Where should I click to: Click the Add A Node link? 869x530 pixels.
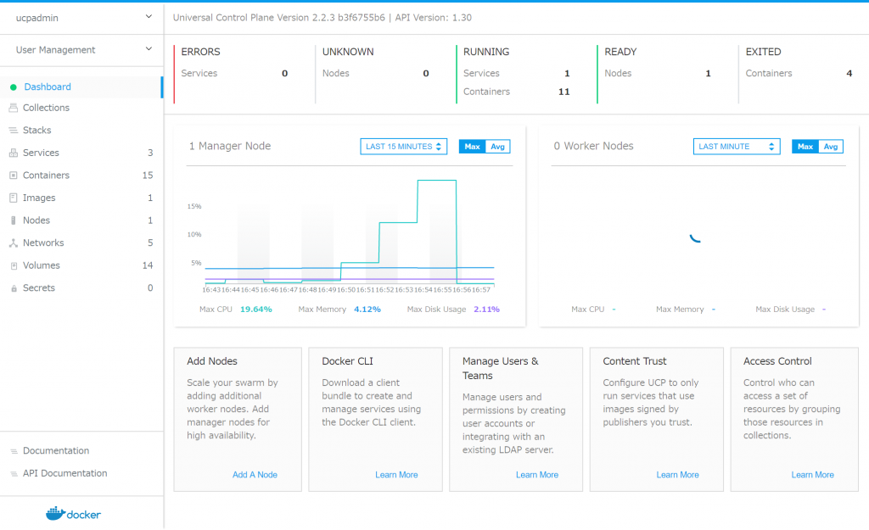pyautogui.click(x=255, y=475)
